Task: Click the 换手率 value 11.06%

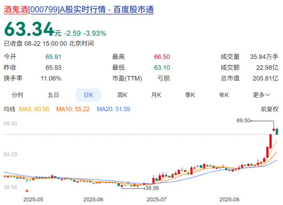Action: click(51, 79)
